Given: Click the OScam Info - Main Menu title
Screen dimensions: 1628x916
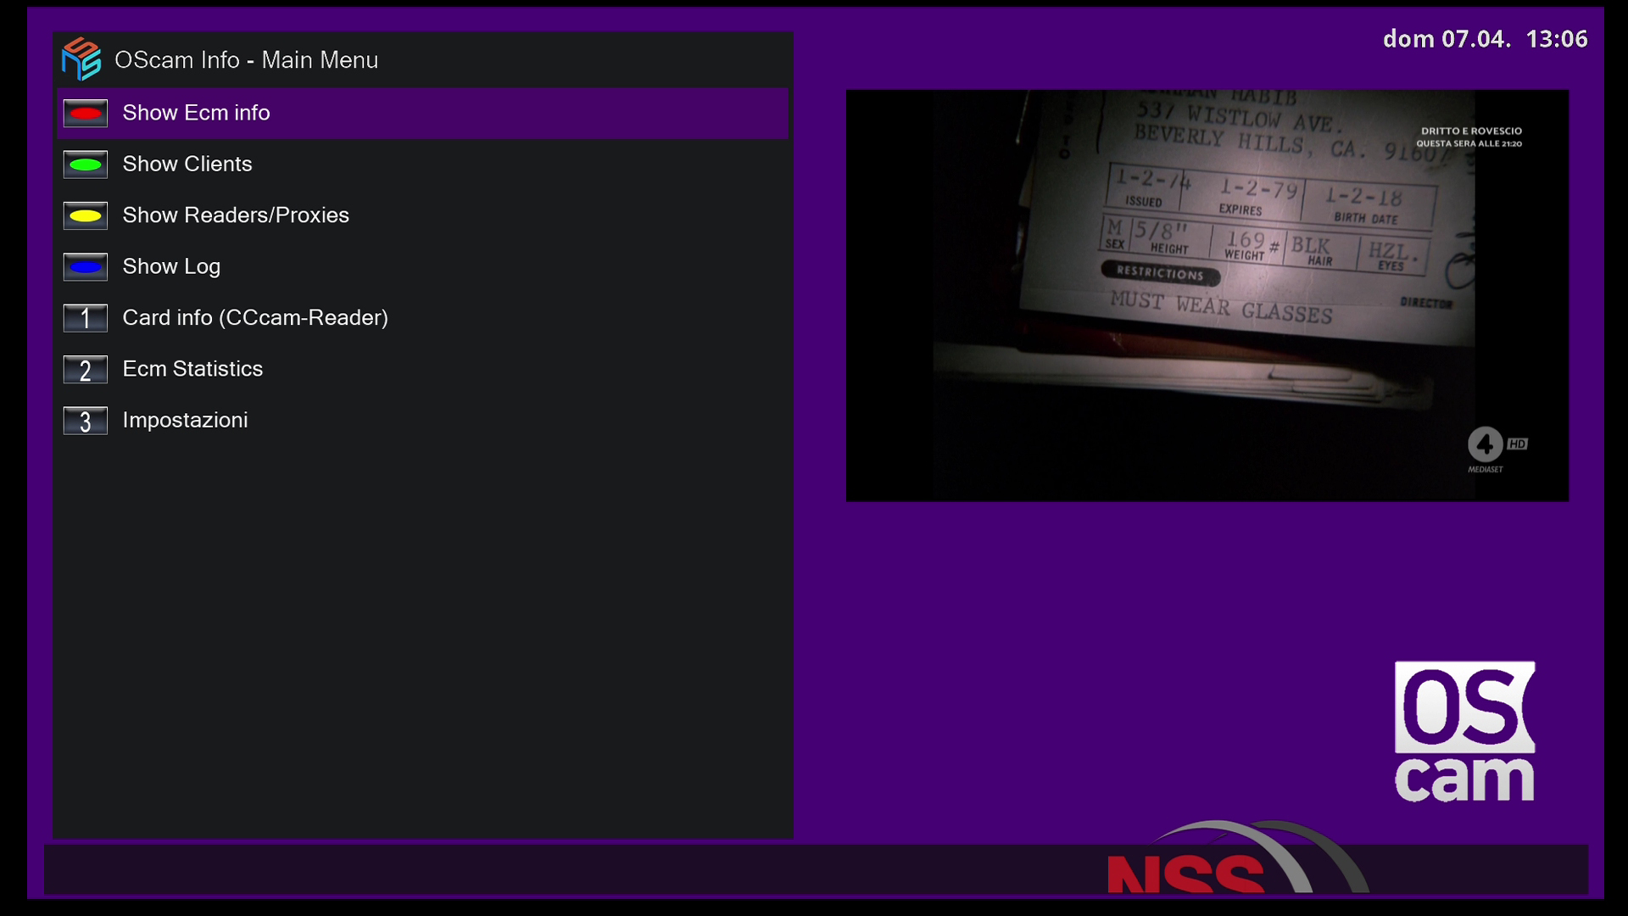Looking at the screenshot, I should (x=246, y=60).
